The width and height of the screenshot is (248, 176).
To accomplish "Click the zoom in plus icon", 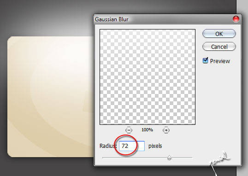I will pyautogui.click(x=166, y=130).
